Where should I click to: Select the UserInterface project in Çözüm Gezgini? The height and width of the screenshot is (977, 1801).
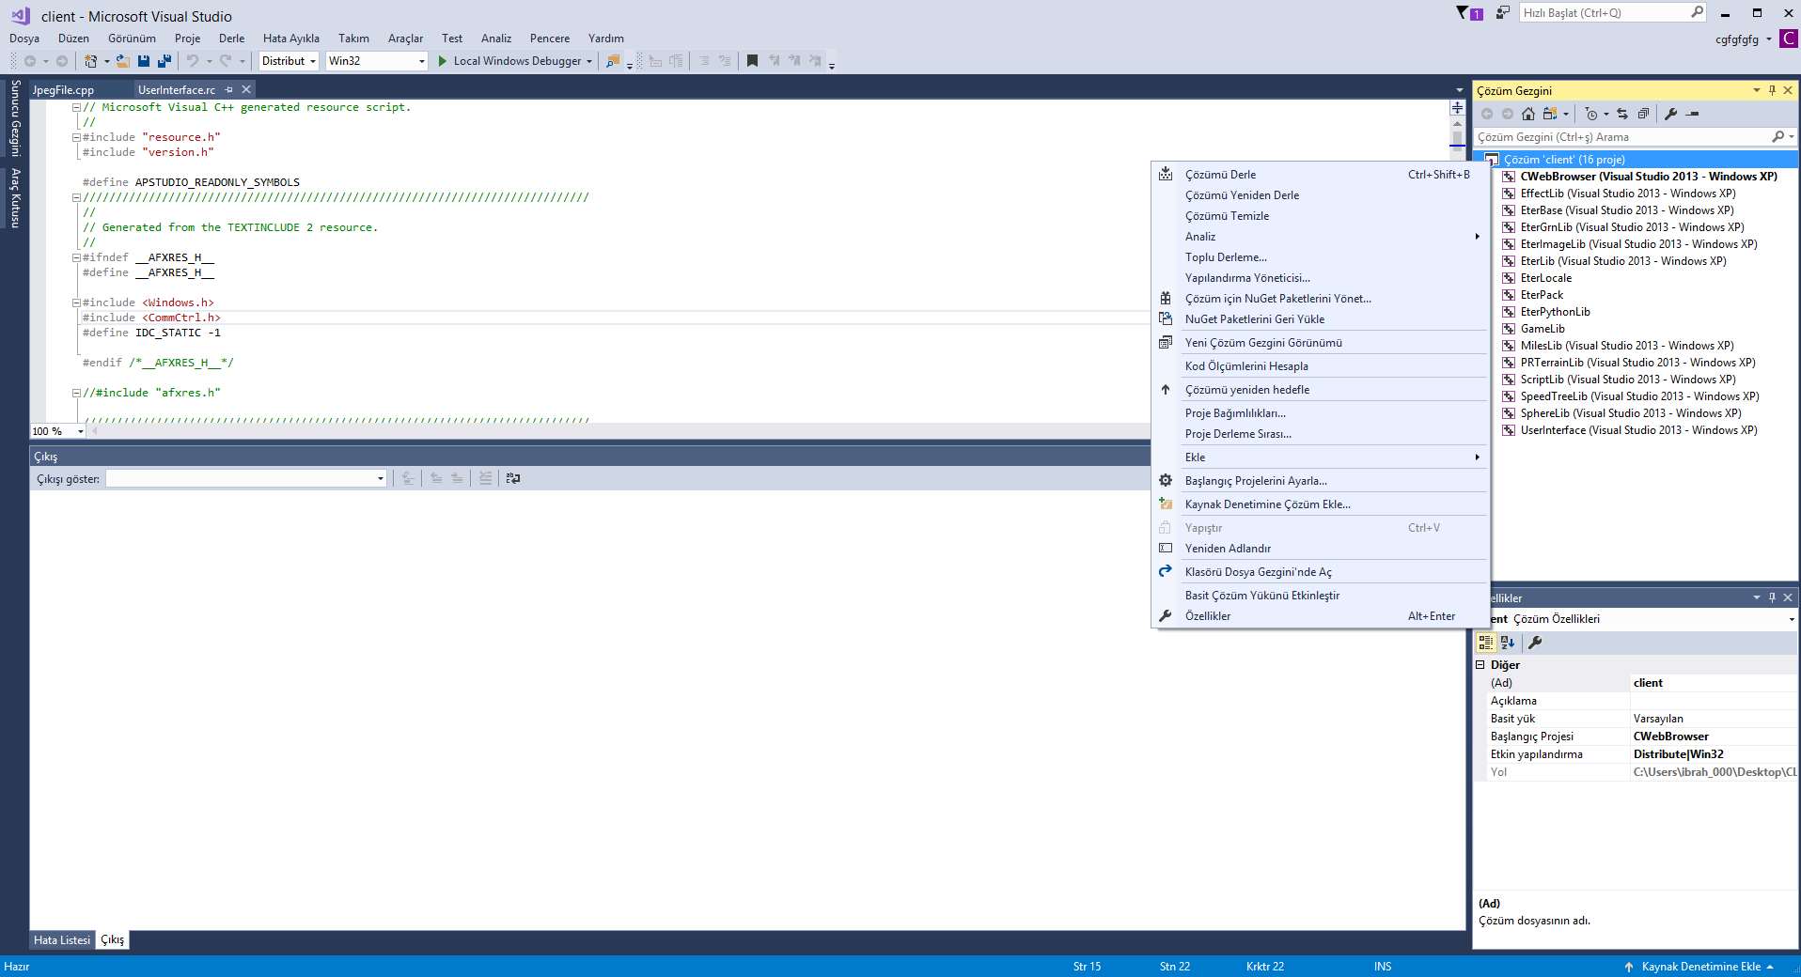(x=1638, y=430)
